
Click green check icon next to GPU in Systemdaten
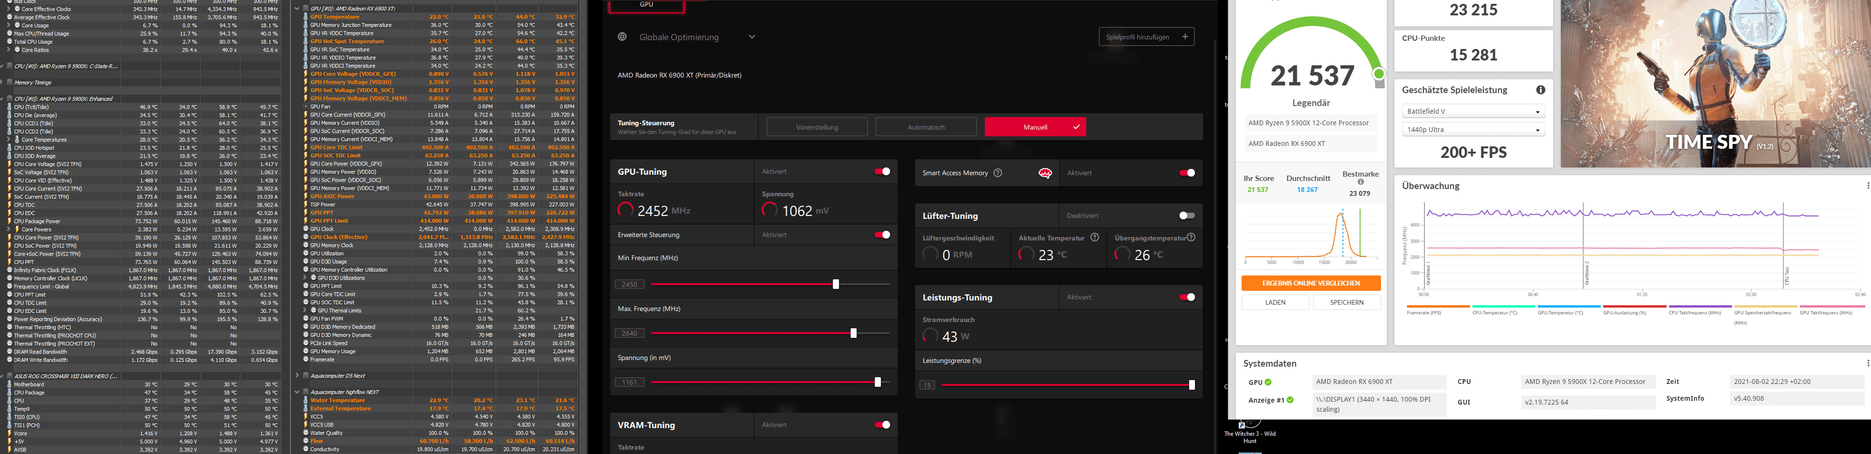tap(1268, 382)
